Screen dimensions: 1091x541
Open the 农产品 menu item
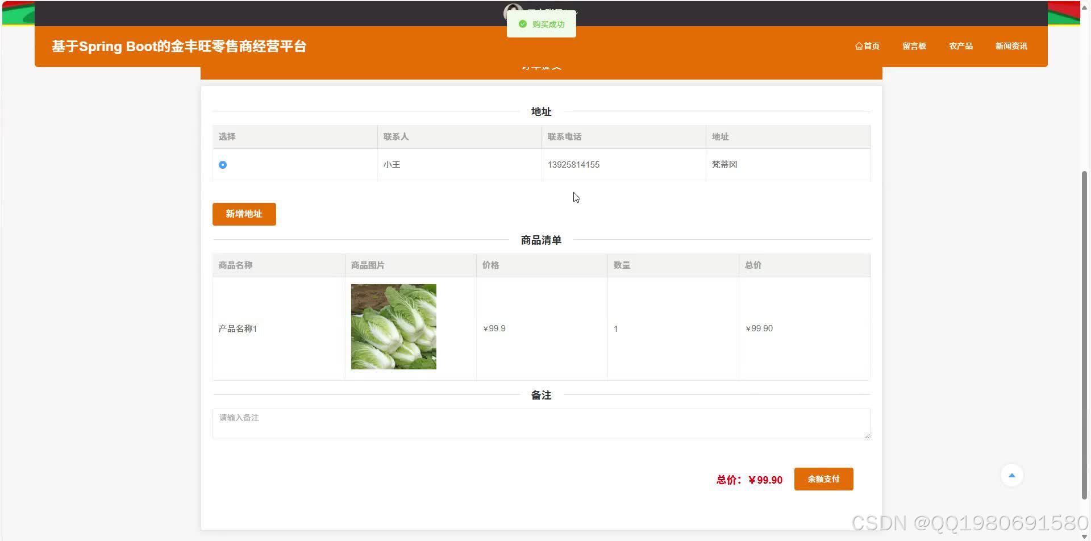(960, 46)
